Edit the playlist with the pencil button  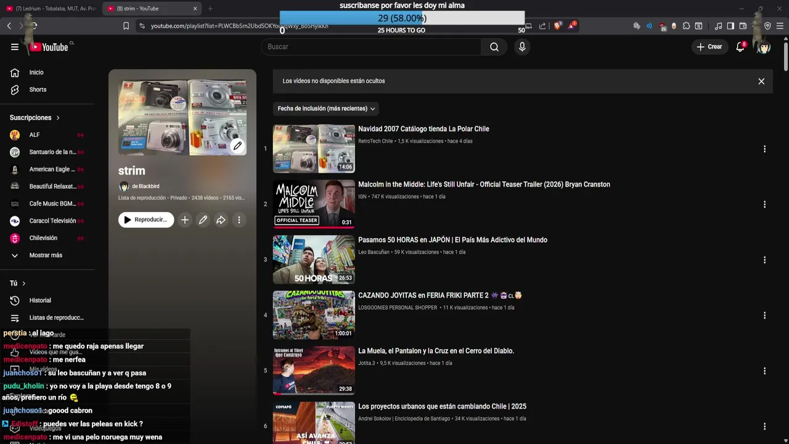pos(203,220)
